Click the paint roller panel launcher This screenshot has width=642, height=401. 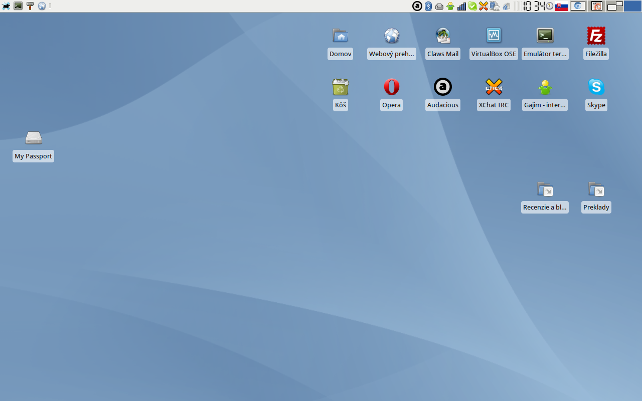pos(30,6)
